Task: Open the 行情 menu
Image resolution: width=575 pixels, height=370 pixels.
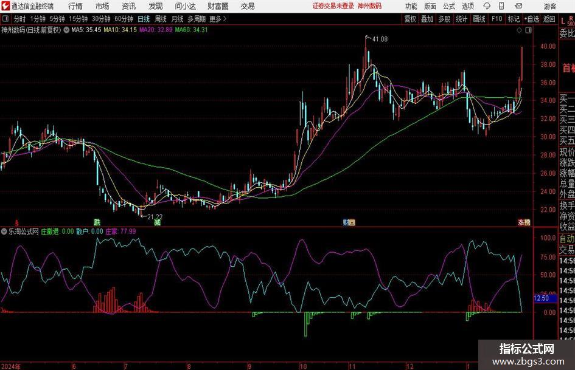Action: pos(75,6)
